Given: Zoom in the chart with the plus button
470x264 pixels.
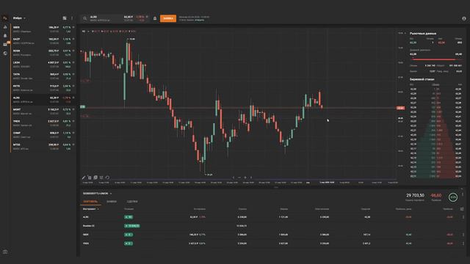Looking at the screenshot, I should pos(245,177).
